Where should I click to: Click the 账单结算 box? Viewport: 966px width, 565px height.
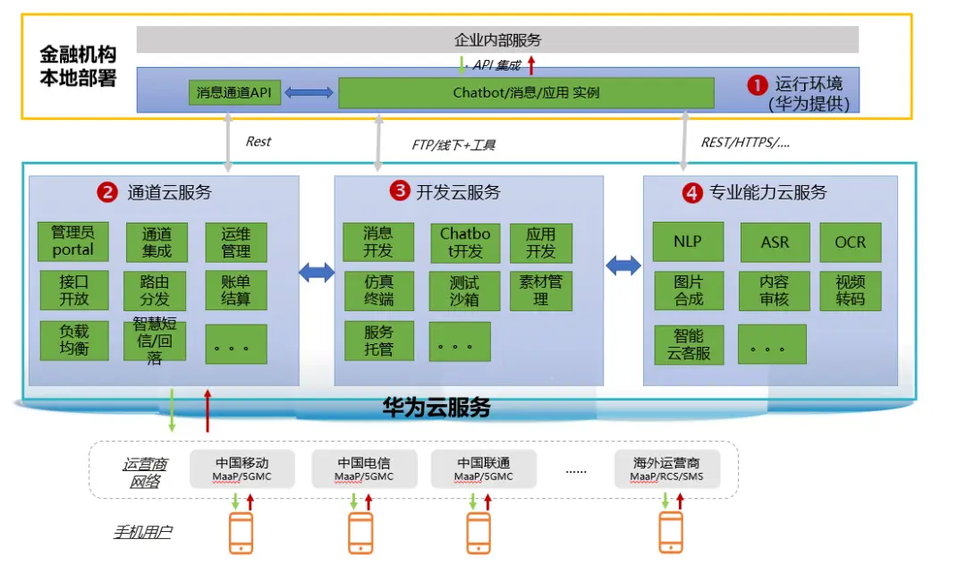click(236, 290)
